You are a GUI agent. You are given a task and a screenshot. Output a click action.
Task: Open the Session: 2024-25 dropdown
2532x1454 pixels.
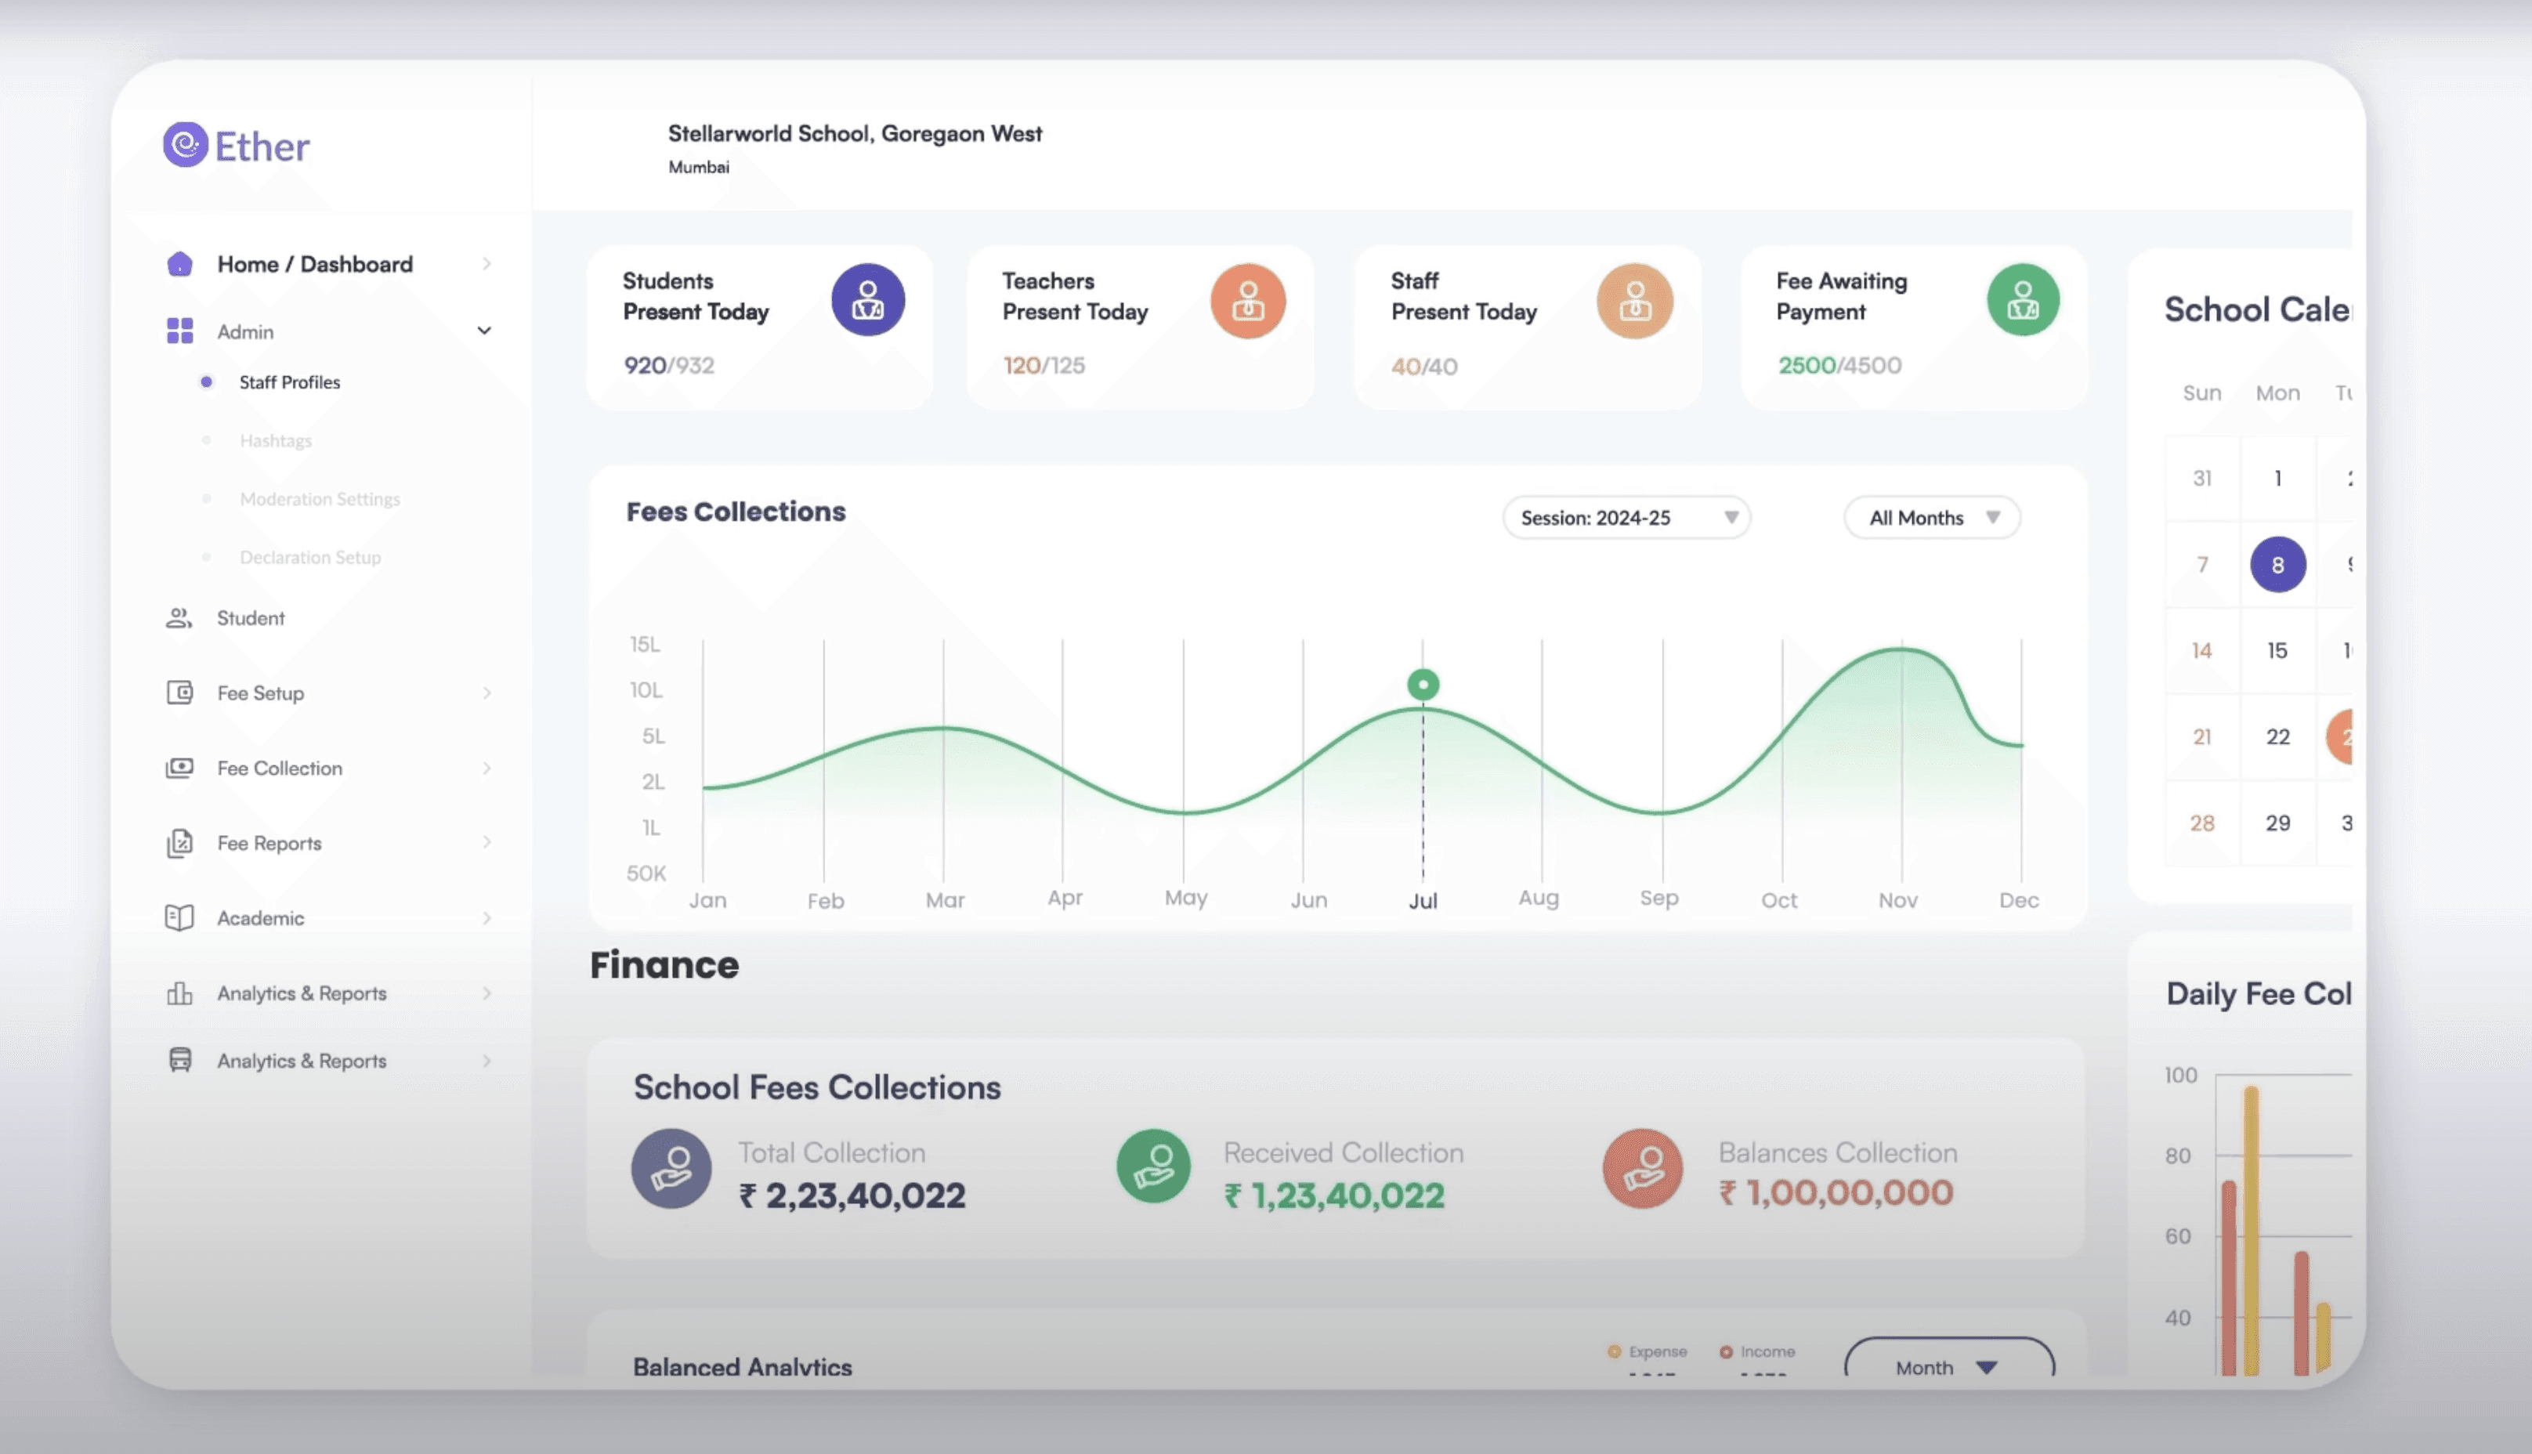(x=1626, y=517)
